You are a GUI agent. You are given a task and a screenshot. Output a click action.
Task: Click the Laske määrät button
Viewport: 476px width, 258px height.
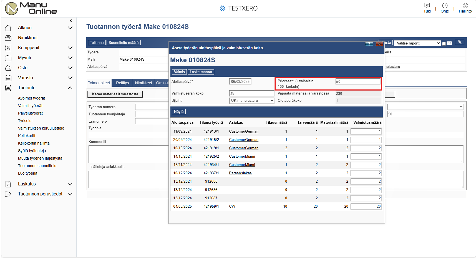[x=201, y=72]
